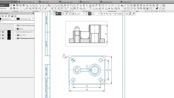The height and width of the screenshot is (98, 174).
Task: Select black color cell 0 of Системный вид
Action: coord(9,32)
